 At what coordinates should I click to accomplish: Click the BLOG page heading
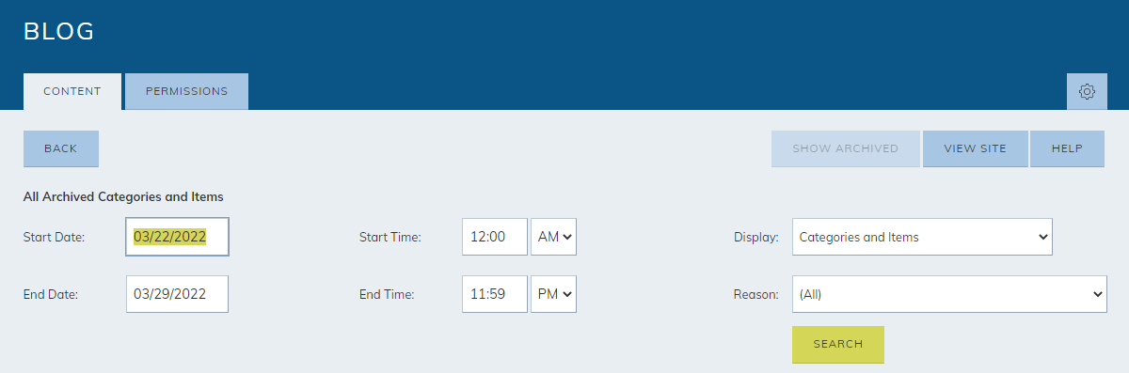click(59, 31)
